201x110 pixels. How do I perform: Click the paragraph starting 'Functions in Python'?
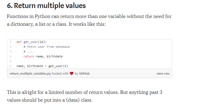click(x=89, y=20)
